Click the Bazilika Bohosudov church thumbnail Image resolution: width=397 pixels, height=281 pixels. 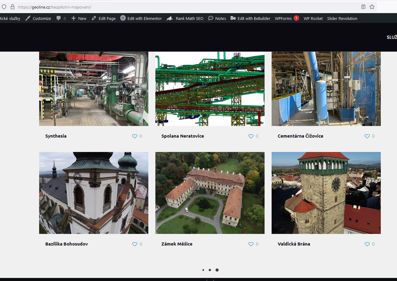tap(94, 193)
